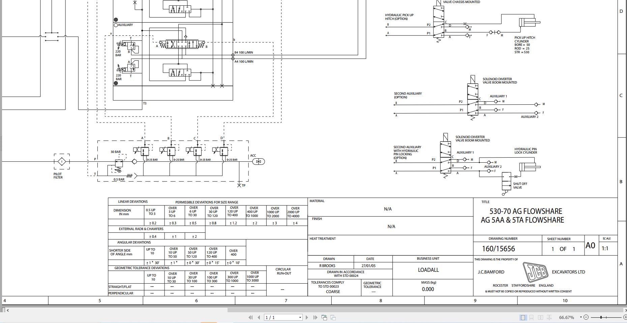Click the pilot filter symbol

tap(62, 162)
